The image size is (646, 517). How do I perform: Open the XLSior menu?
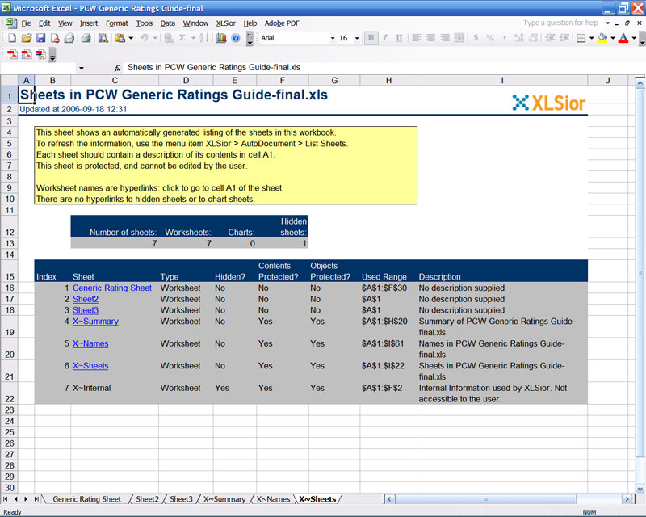coord(227,23)
